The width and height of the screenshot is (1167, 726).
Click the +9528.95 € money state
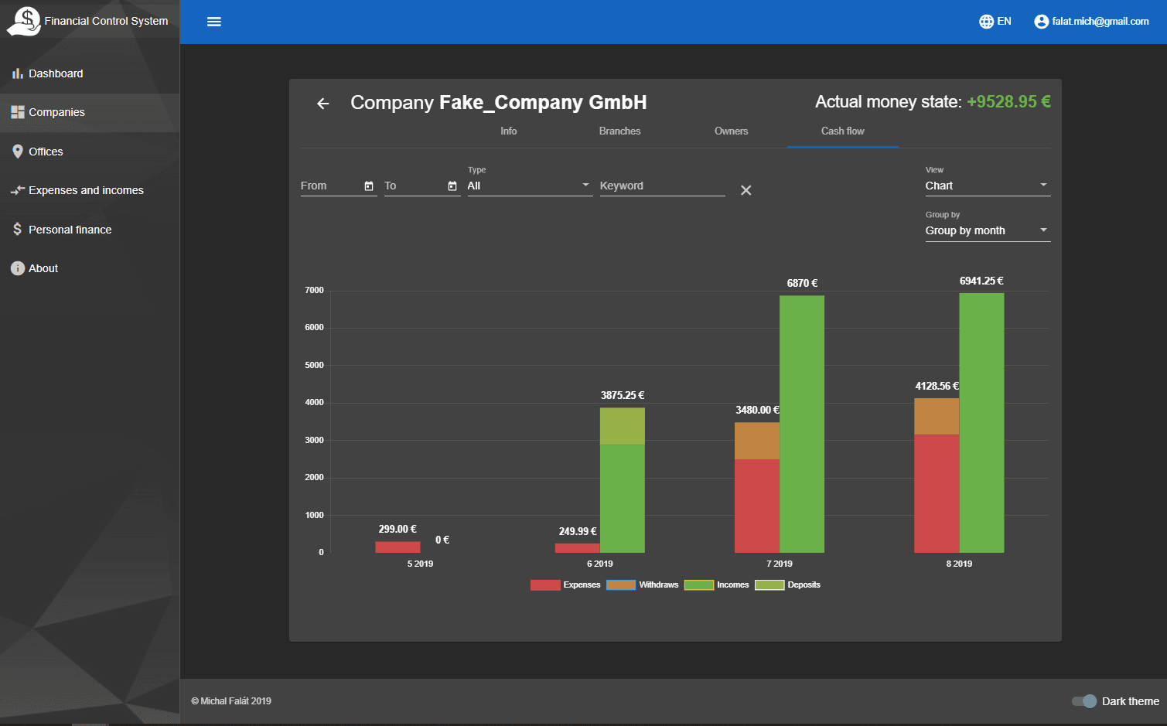point(1008,102)
